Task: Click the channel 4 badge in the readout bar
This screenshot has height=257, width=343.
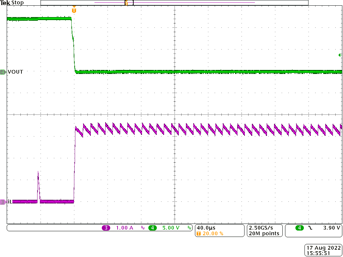Action: [152, 227]
